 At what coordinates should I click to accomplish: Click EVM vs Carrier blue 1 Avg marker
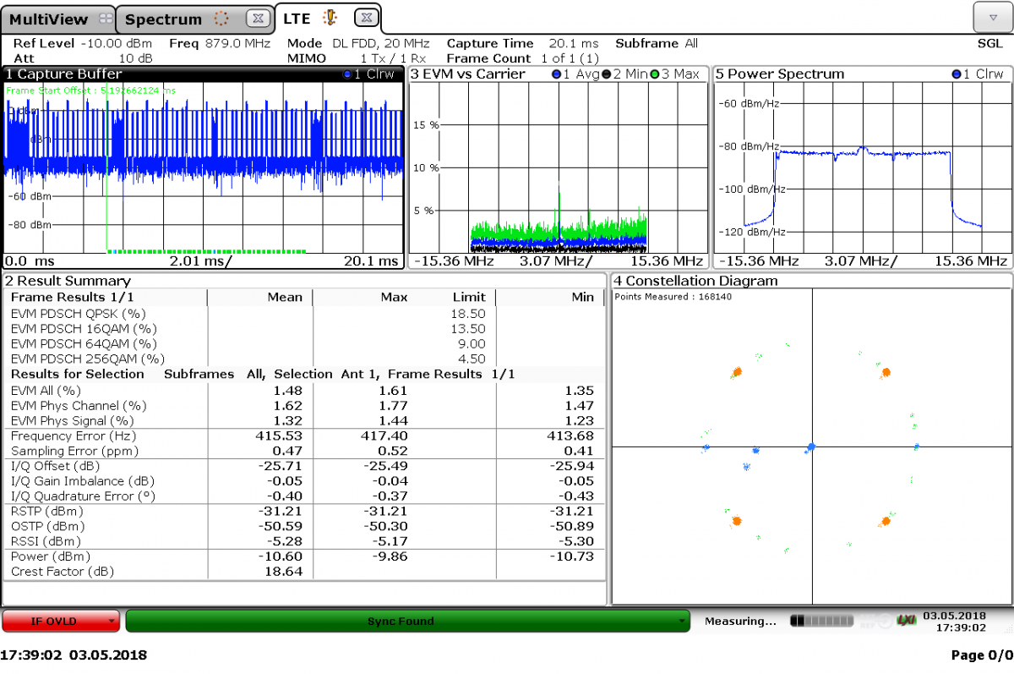pos(577,74)
